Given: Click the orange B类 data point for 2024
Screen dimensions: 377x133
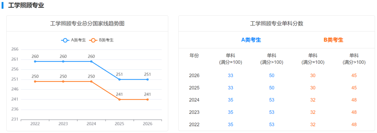Looking at the screenshot, I should click(91, 81).
